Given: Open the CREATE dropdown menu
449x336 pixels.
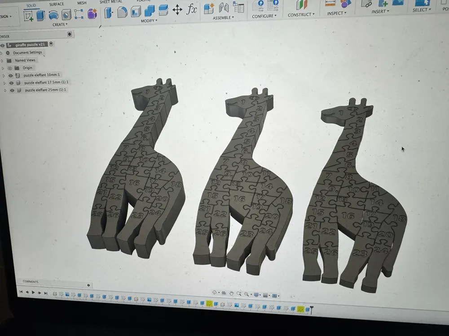Looking at the screenshot, I should [60, 25].
